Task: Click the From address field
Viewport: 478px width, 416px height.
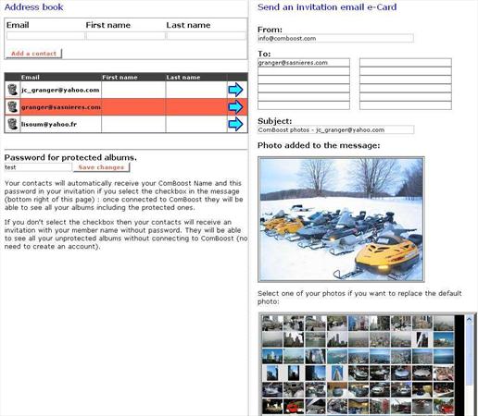Action: pos(335,38)
